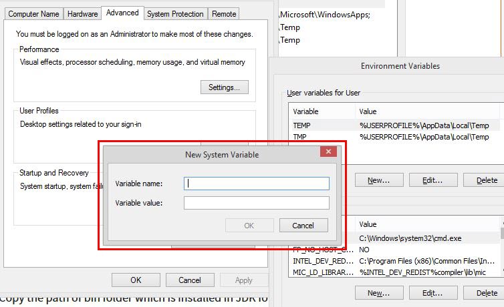The width and height of the screenshot is (504, 307).
Task: Close the New System Variable dialog
Action: coord(328,152)
